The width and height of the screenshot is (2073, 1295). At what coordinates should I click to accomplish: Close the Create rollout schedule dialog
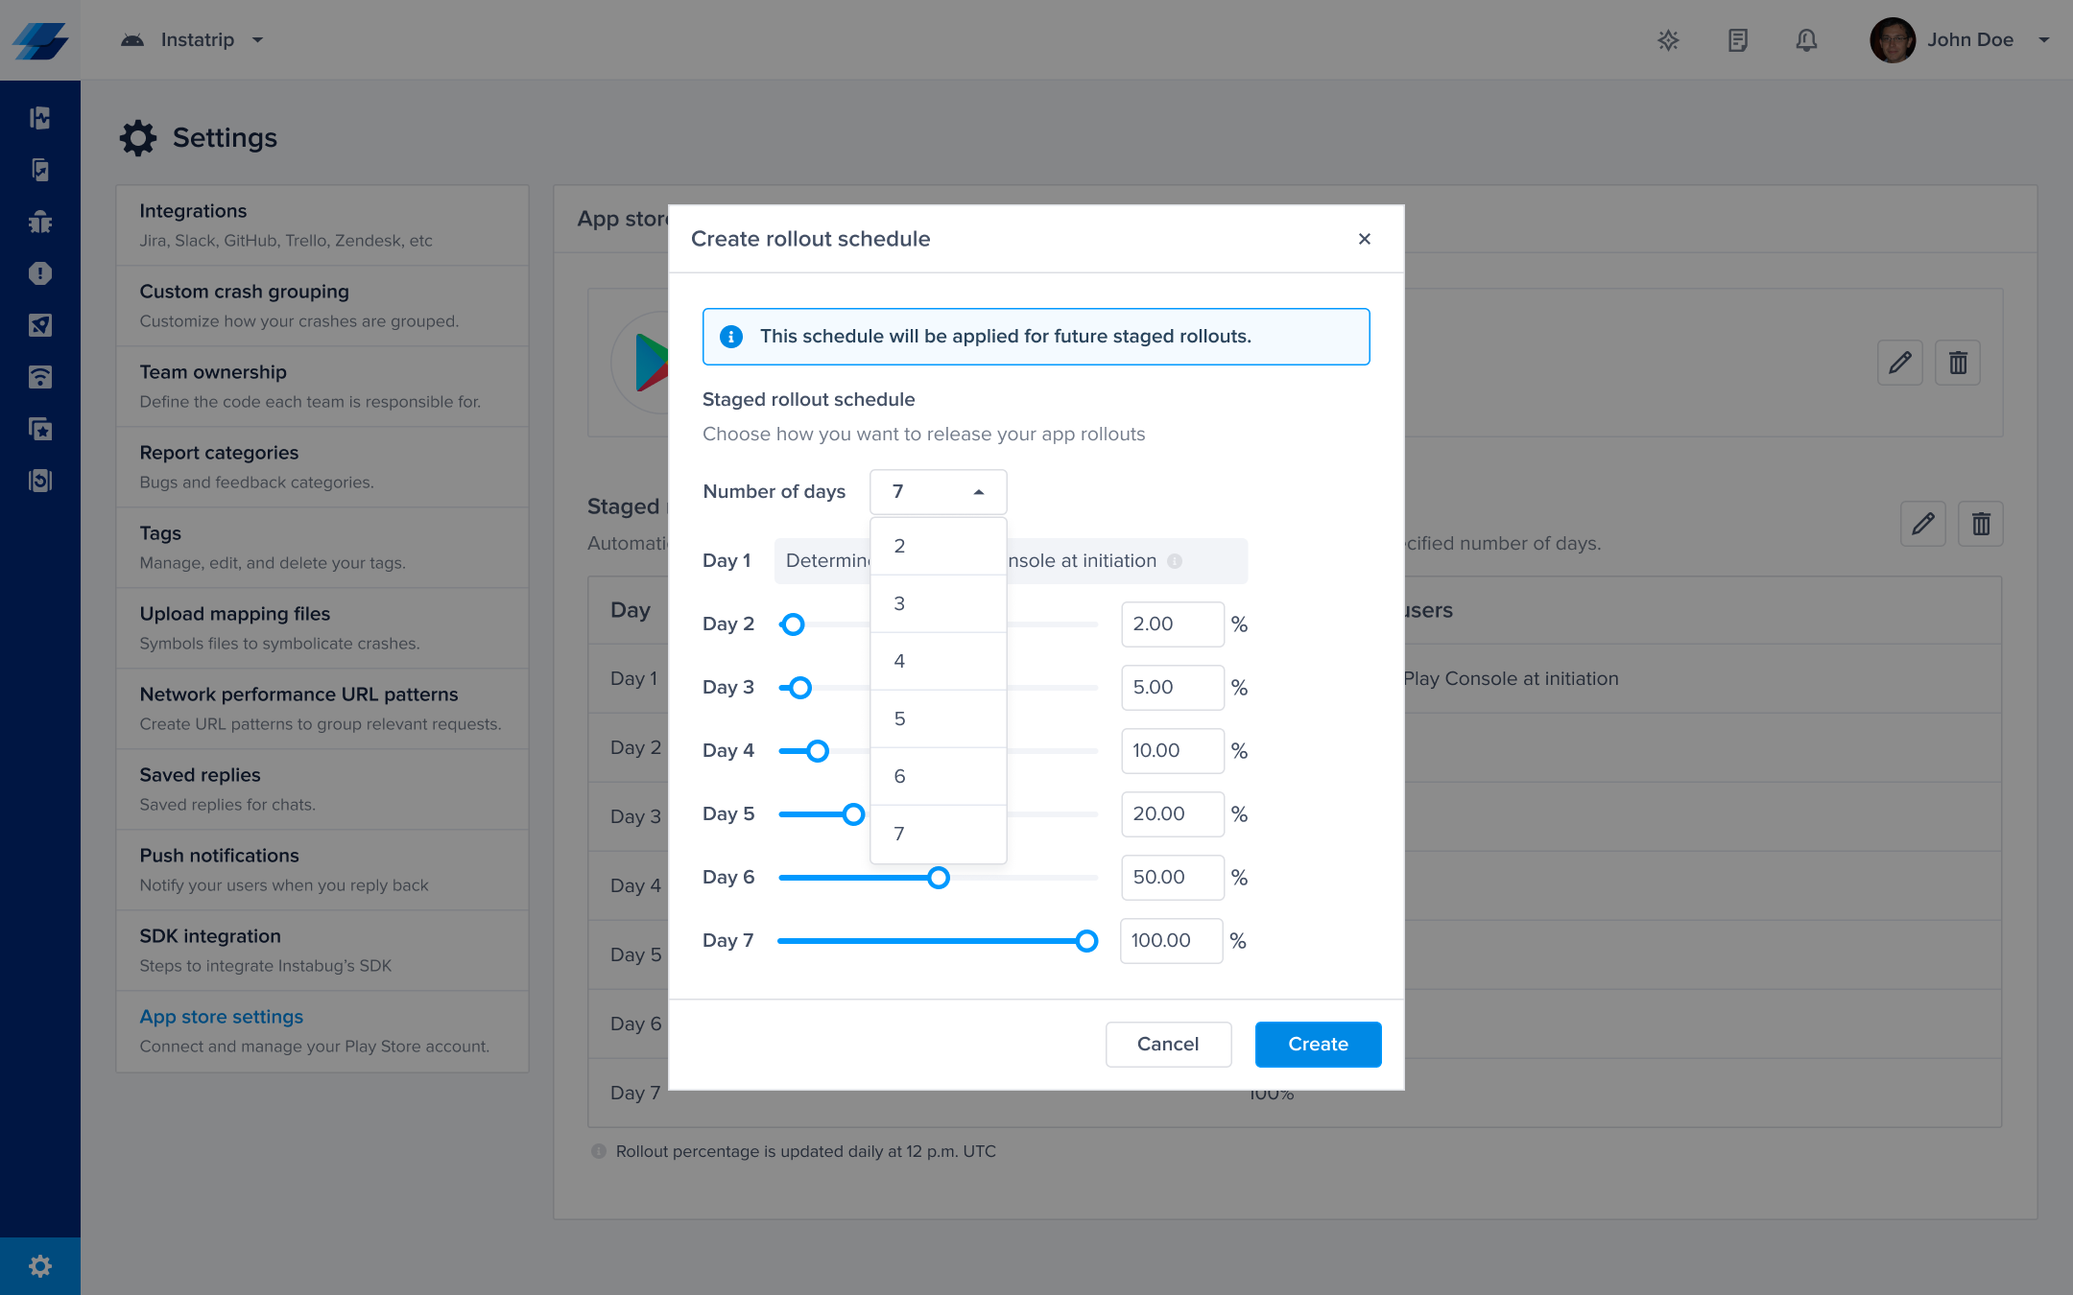[x=1364, y=239]
